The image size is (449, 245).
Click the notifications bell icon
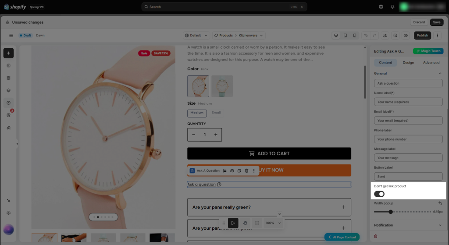[392, 7]
